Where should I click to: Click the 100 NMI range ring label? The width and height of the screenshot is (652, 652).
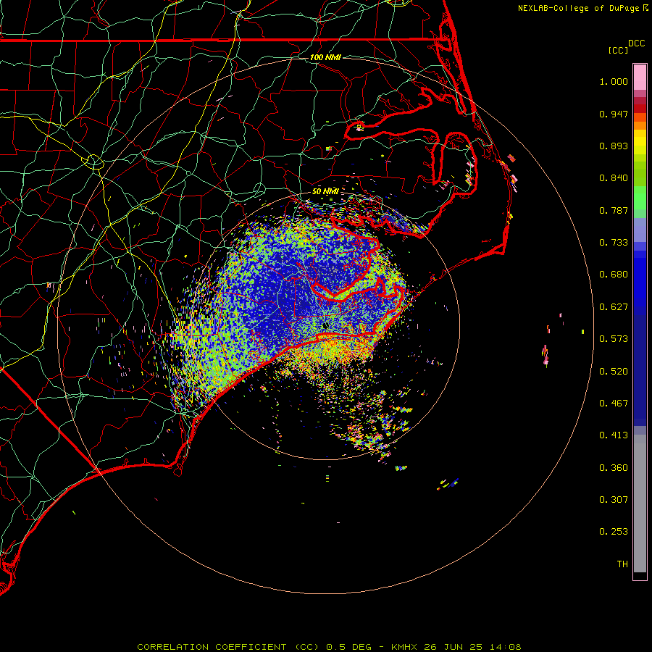click(325, 57)
